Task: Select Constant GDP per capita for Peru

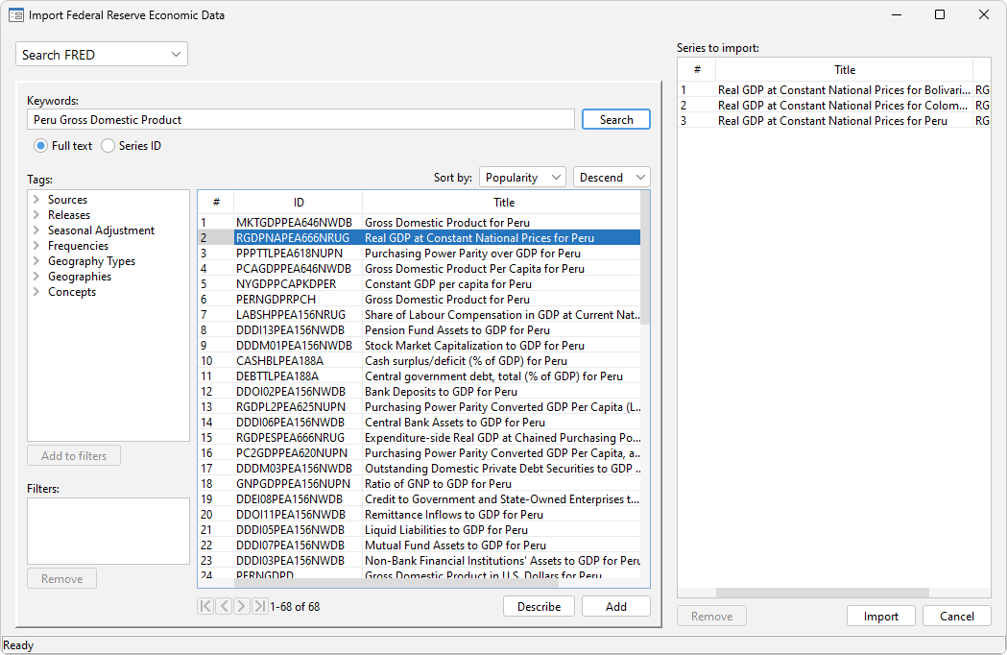Action: click(x=419, y=284)
